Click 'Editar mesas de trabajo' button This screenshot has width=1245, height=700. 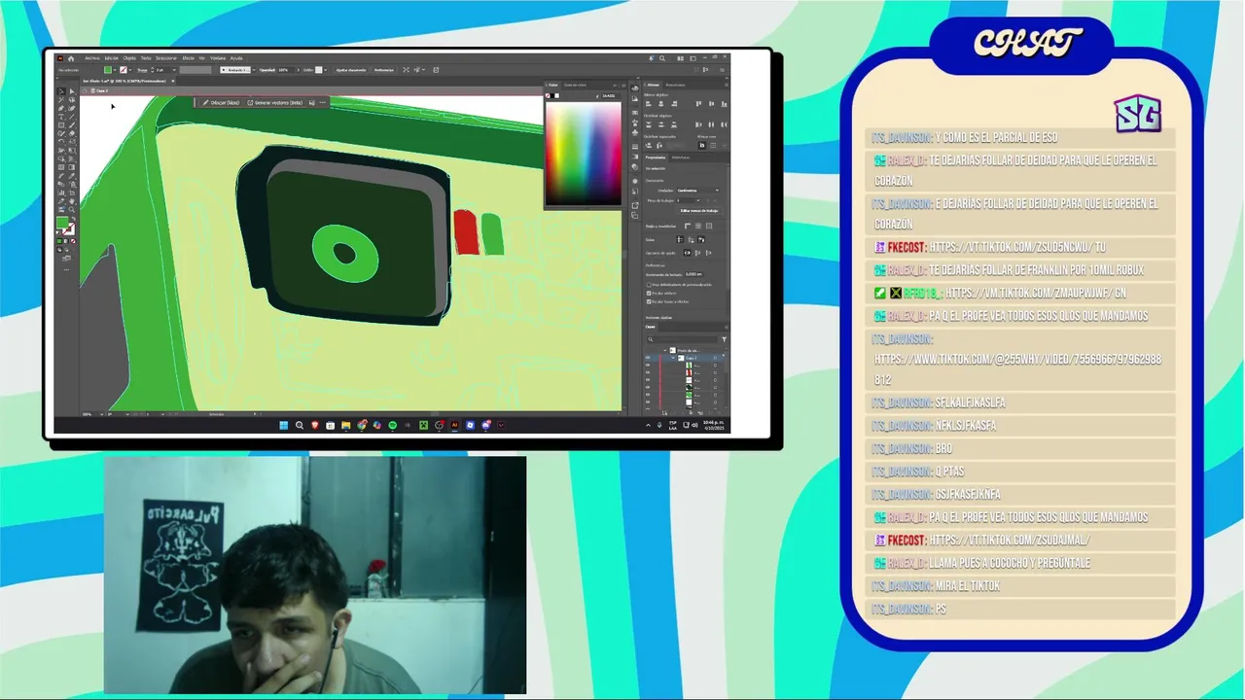coord(699,211)
